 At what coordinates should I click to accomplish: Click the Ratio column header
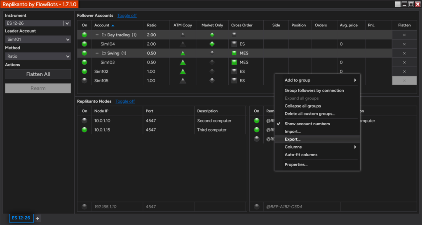157,25
